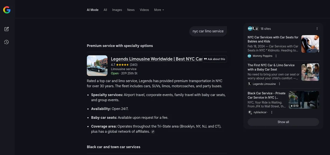Click the stacked site icons beside 18 sites

253,29
